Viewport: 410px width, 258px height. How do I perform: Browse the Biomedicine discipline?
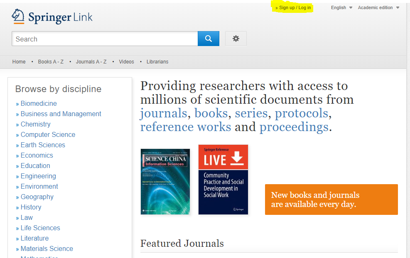click(39, 104)
